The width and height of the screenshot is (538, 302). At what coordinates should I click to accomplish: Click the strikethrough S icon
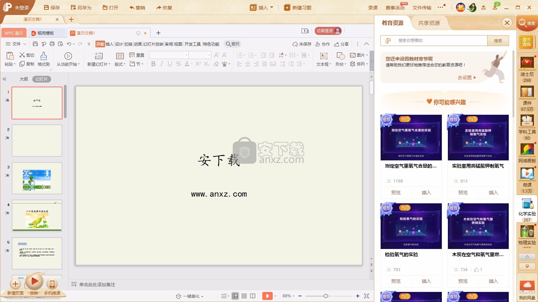tap(179, 64)
